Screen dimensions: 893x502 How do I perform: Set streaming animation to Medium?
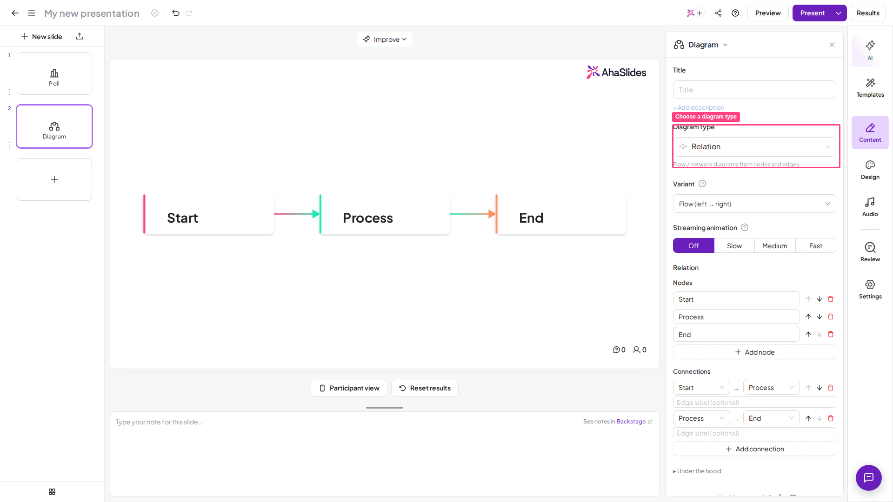775,246
